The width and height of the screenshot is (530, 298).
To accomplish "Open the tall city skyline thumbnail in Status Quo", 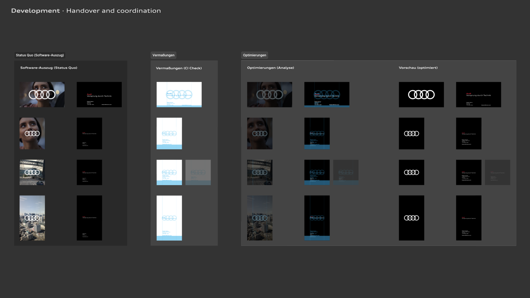I will click(32, 218).
